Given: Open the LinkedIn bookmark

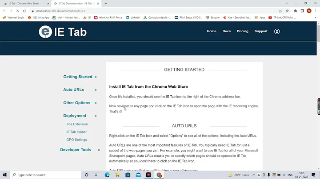Looking at the screenshot, I should click(133, 17).
